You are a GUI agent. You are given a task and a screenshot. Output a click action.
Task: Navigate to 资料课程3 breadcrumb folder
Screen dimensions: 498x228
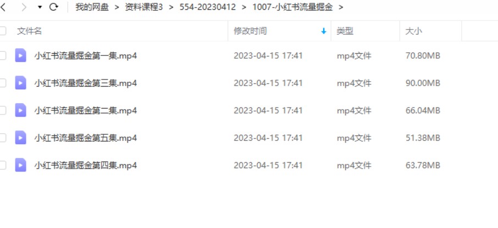coord(144,7)
